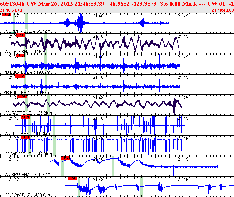This screenshot has height=197, width=234.
Task: Click the Pd0 pick flag on GLK trace
Action: coord(26,117)
